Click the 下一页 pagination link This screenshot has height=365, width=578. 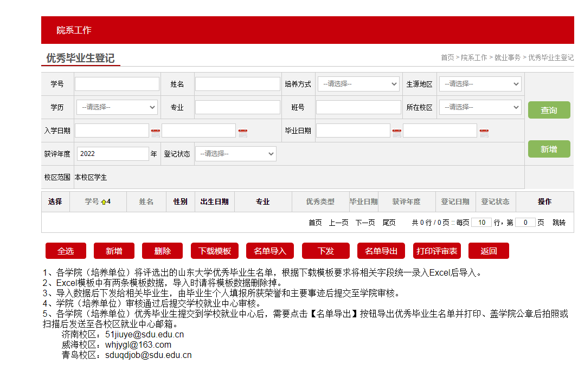pyautogui.click(x=365, y=223)
